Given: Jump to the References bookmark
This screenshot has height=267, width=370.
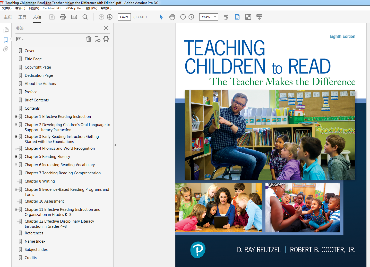Looking at the screenshot, I should click(x=34, y=233).
